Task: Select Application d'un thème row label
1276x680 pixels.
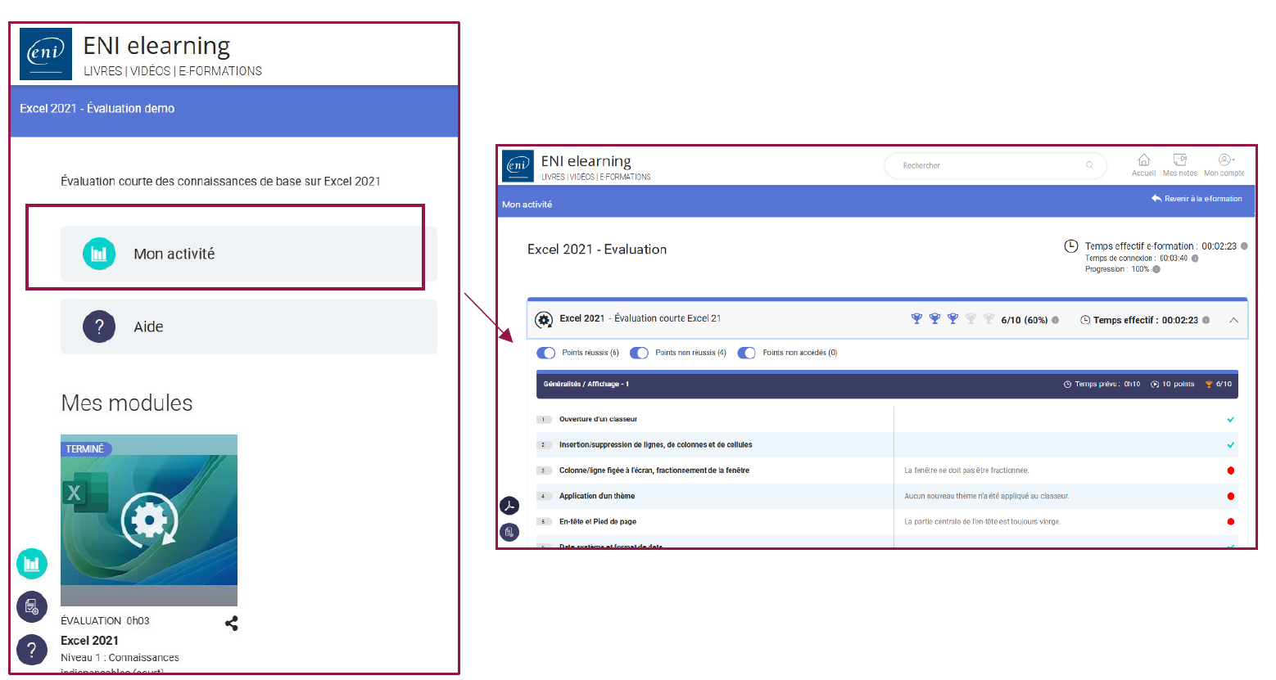Action: (x=597, y=496)
